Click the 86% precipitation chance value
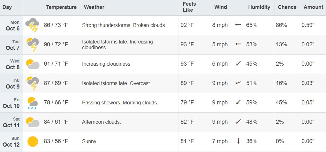The image size is (326, 152). tap(281, 25)
